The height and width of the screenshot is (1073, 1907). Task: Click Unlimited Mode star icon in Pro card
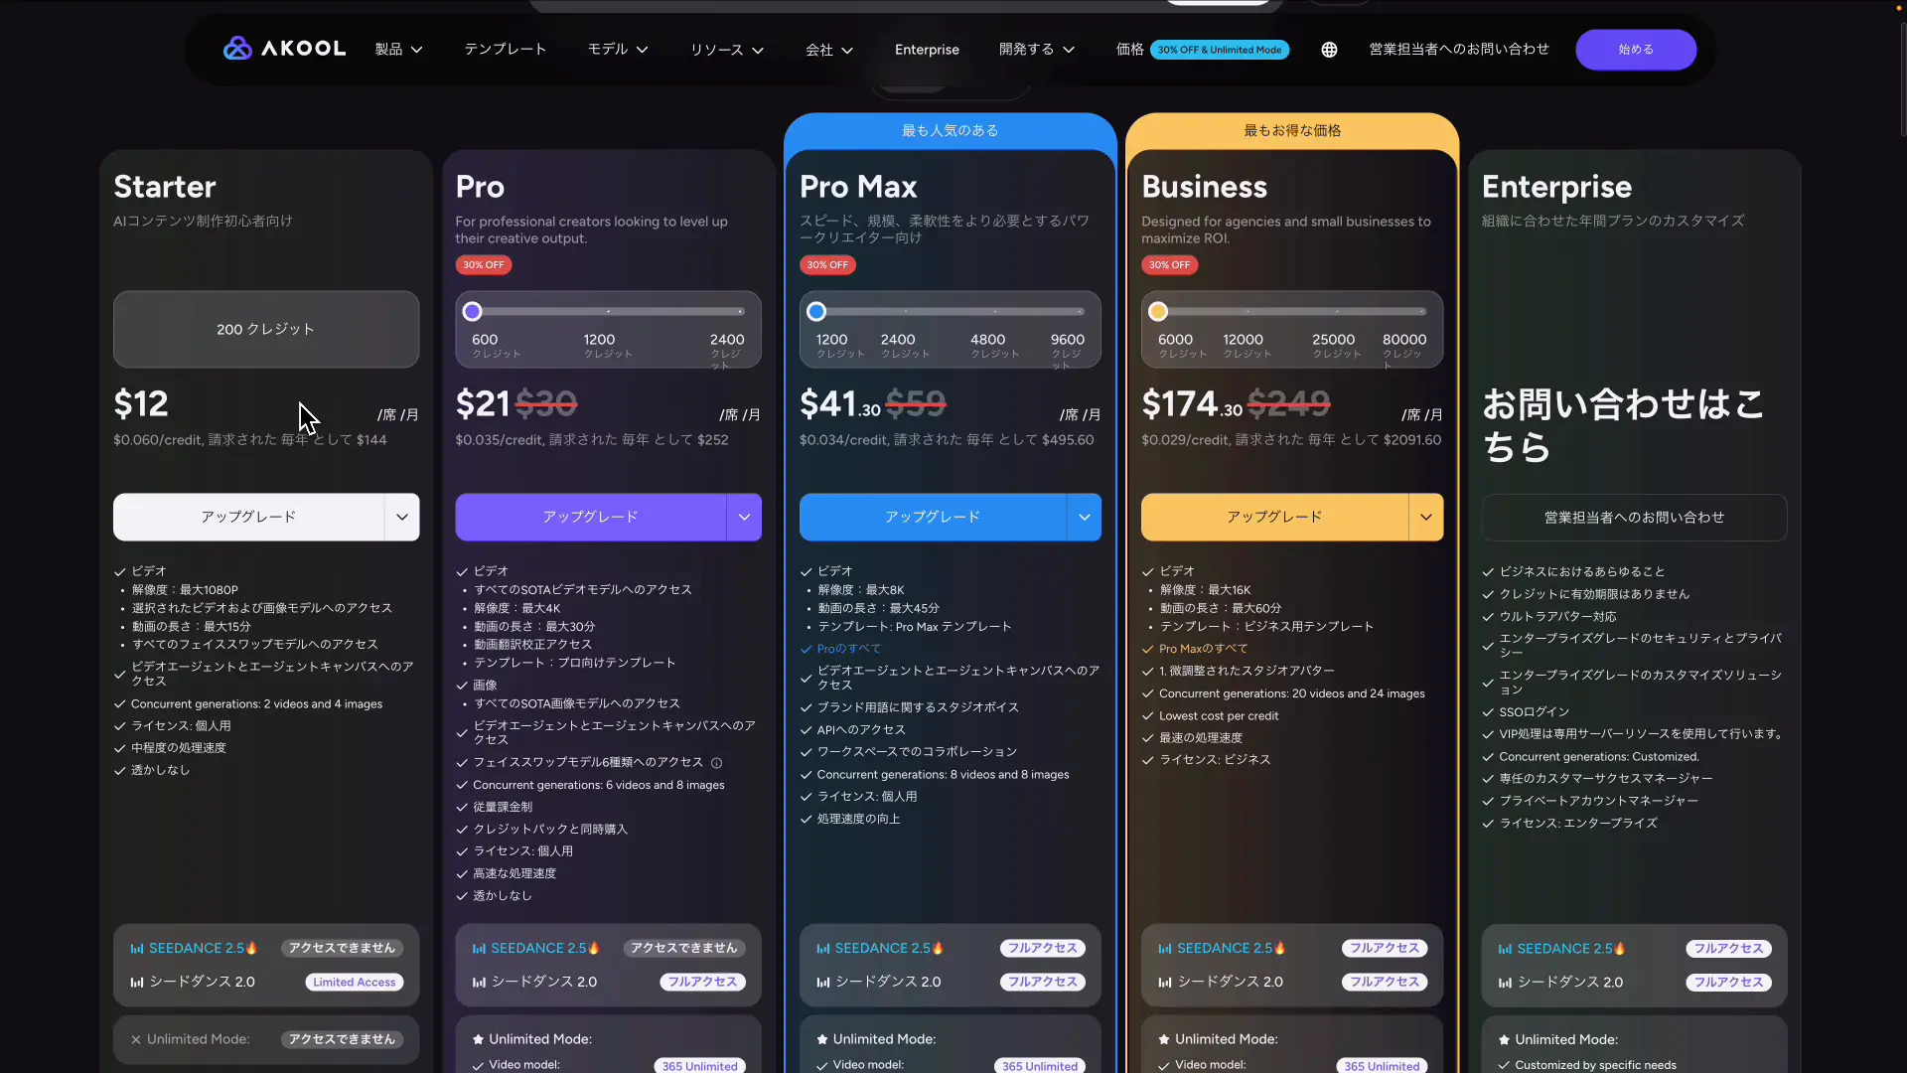tap(478, 1039)
